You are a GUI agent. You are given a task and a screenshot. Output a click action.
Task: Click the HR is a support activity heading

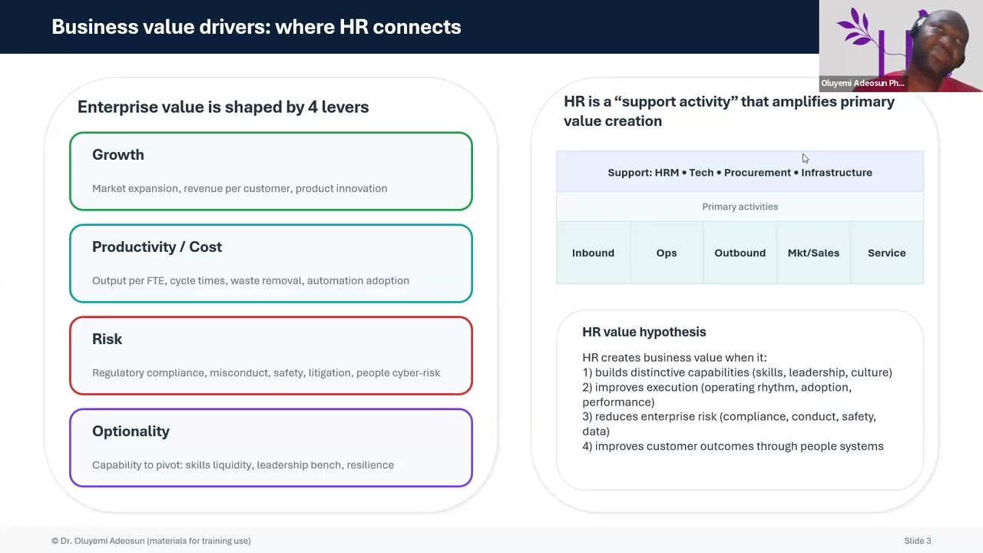pos(729,111)
